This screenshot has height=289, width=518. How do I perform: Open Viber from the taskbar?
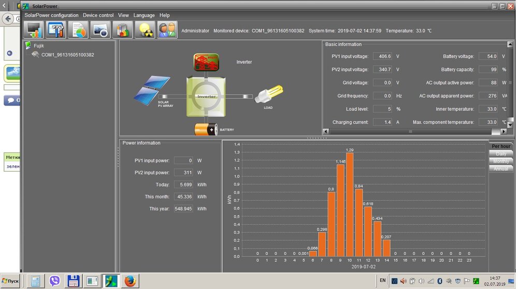click(x=55, y=281)
